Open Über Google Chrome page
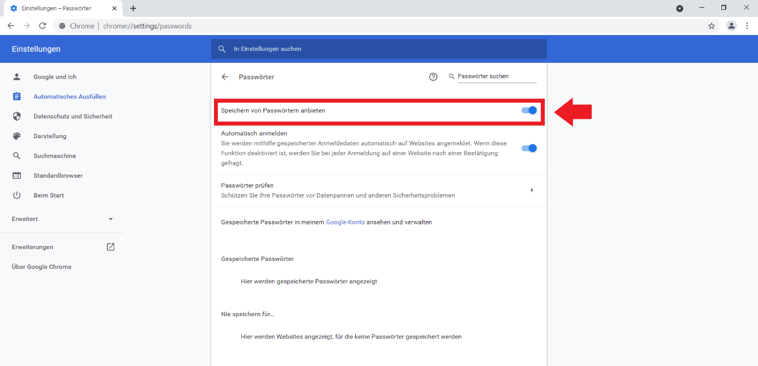The image size is (758, 366). tap(42, 266)
